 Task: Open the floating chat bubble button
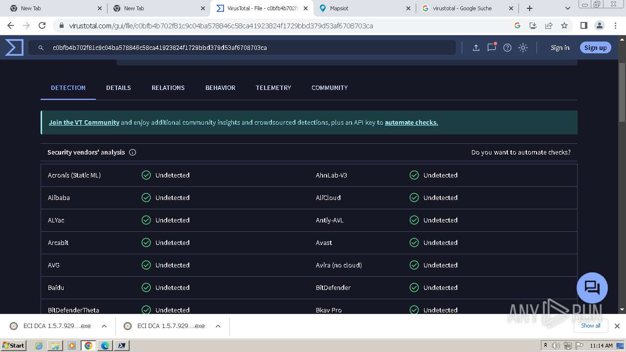[x=592, y=287]
